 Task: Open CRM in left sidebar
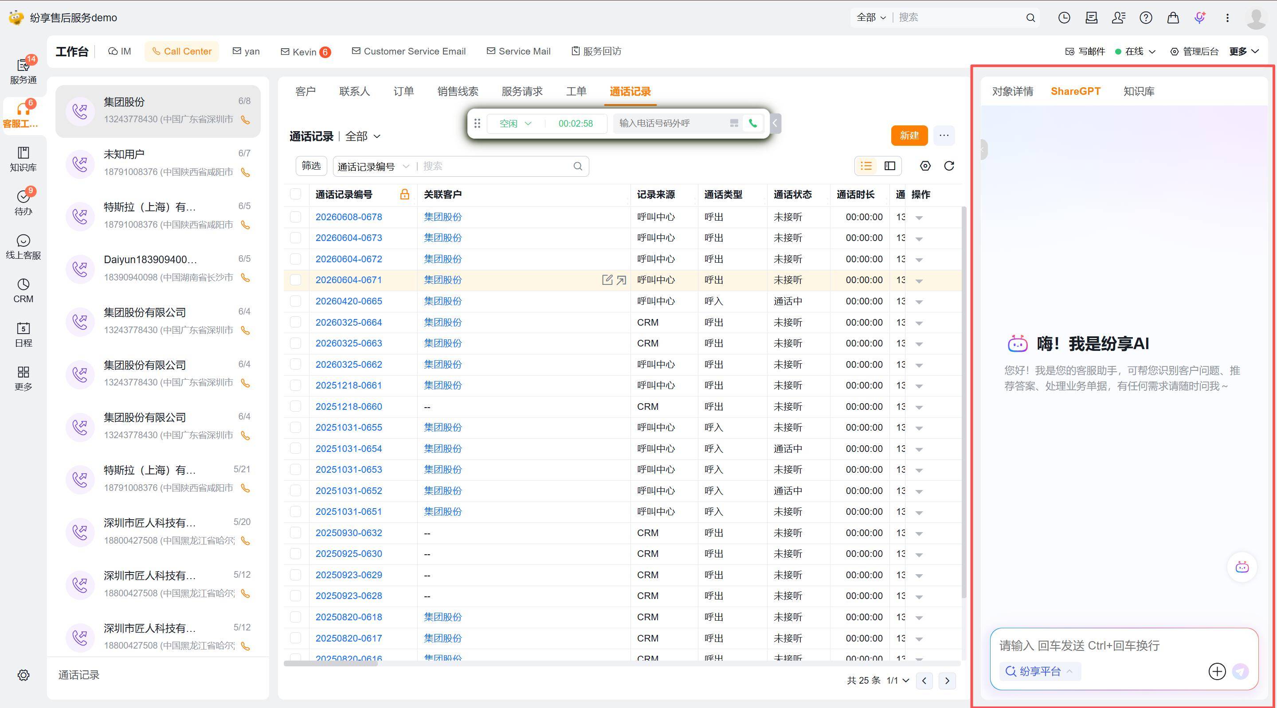(x=24, y=290)
